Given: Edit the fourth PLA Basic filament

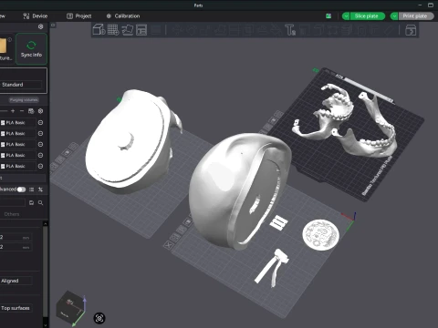Looking at the screenshot, I should pyautogui.click(x=40, y=155).
